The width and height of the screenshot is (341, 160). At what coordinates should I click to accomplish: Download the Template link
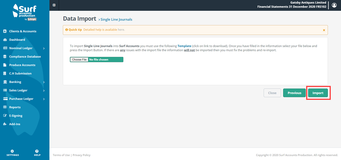(185, 46)
